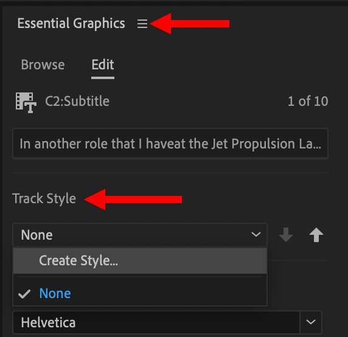Select the Edit tab
Viewport: 348px width, 337px height.
103,64
